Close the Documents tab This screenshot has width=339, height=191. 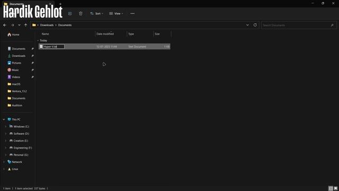pyautogui.click(x=50, y=4)
